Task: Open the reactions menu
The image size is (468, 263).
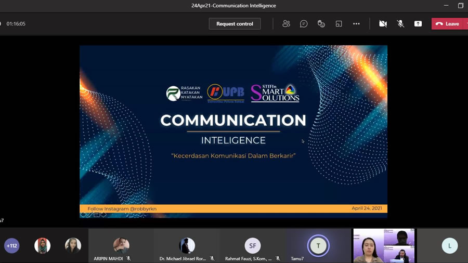Action: pos(321,24)
